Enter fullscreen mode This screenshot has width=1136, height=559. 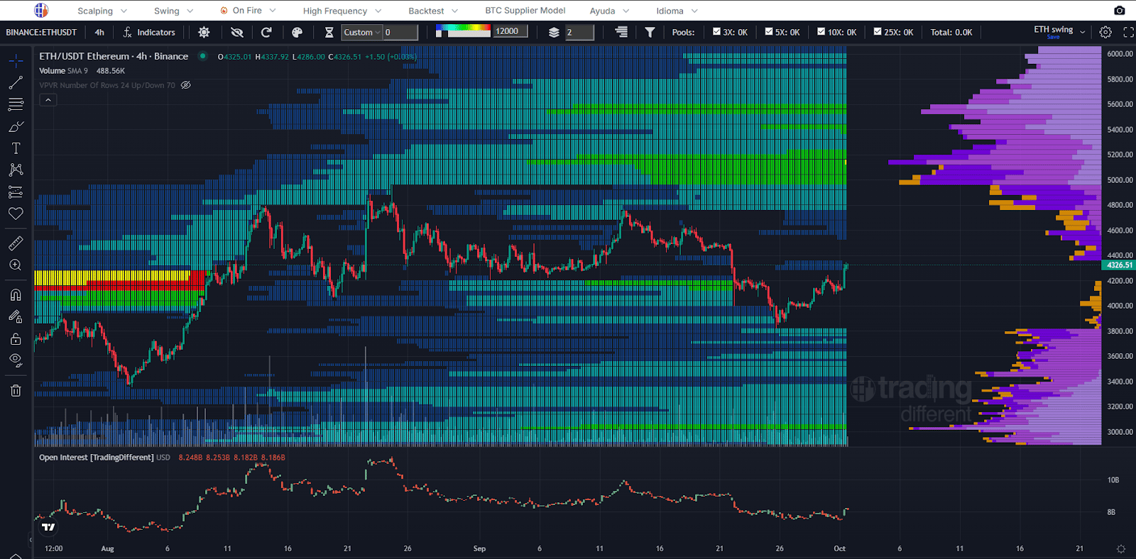1128,32
